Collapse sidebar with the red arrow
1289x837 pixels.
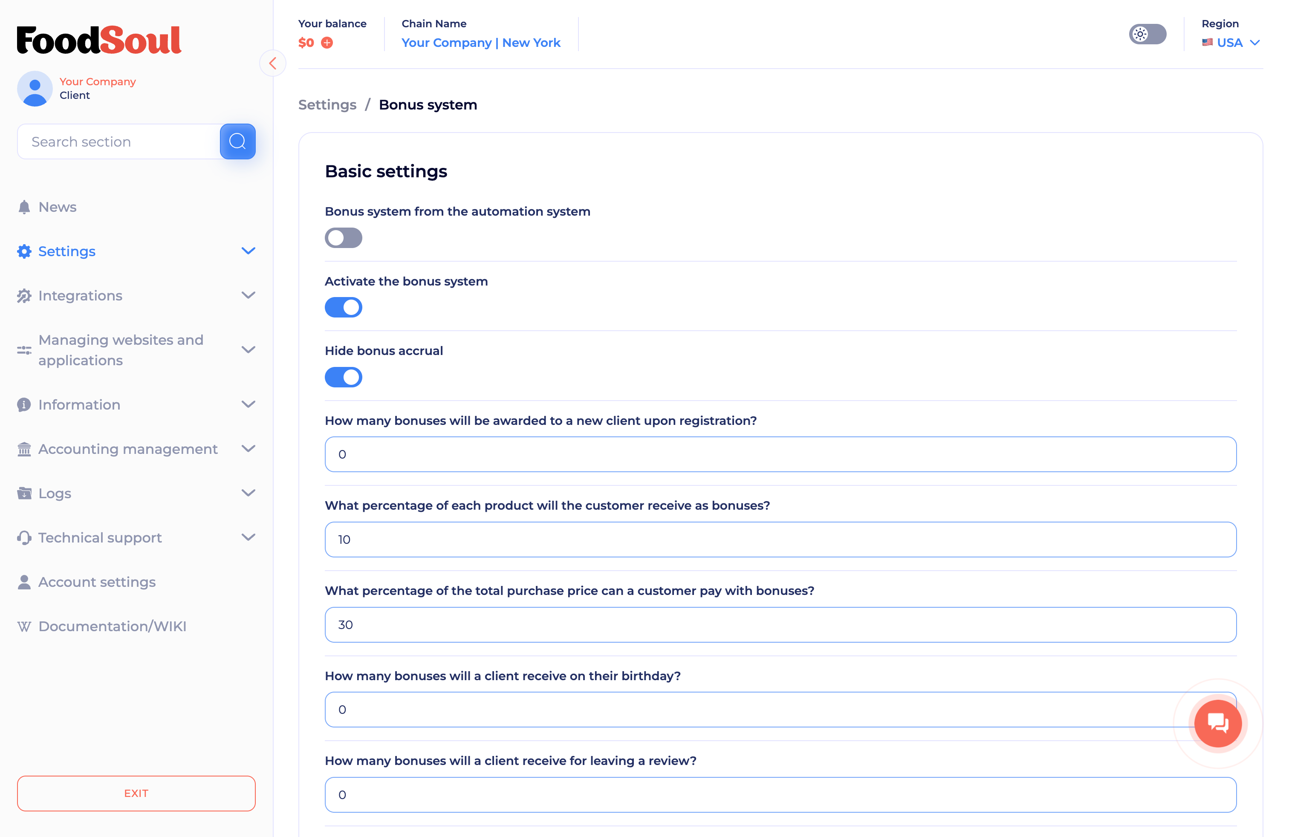pyautogui.click(x=272, y=63)
